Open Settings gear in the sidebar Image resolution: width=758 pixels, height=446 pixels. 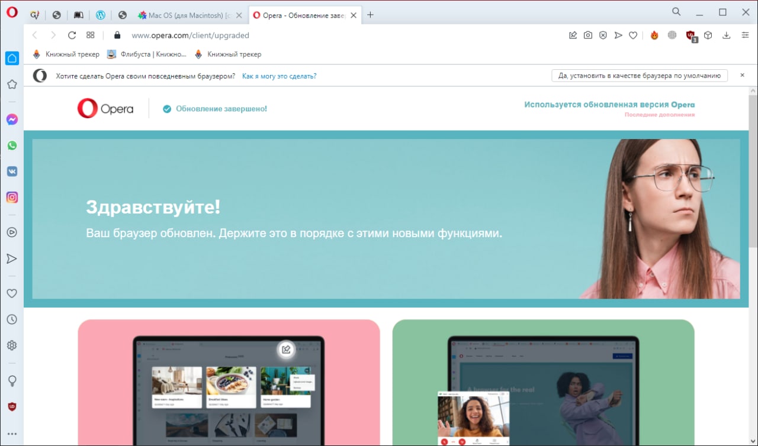[x=12, y=345]
